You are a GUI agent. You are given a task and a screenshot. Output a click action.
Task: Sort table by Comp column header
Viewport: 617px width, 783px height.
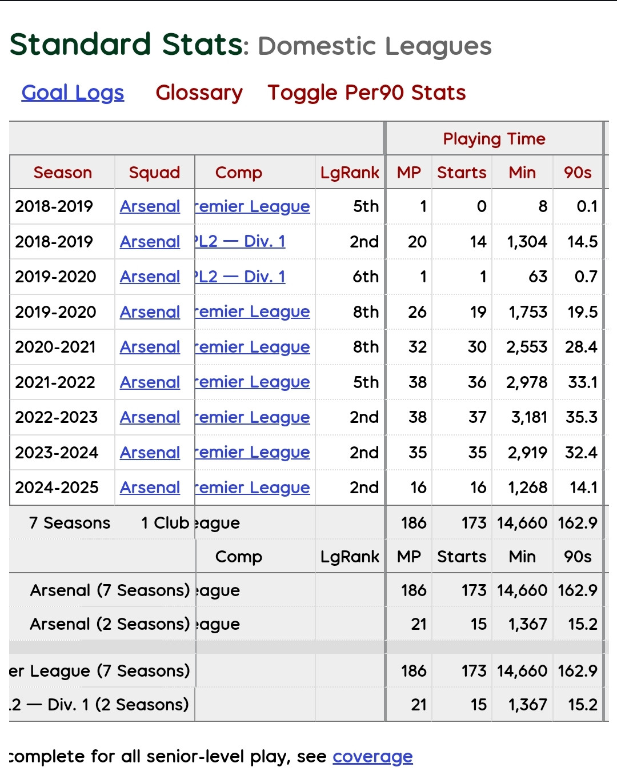coord(238,173)
